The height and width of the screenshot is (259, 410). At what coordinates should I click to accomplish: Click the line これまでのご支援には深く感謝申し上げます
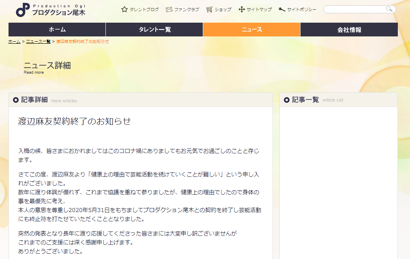76,242
